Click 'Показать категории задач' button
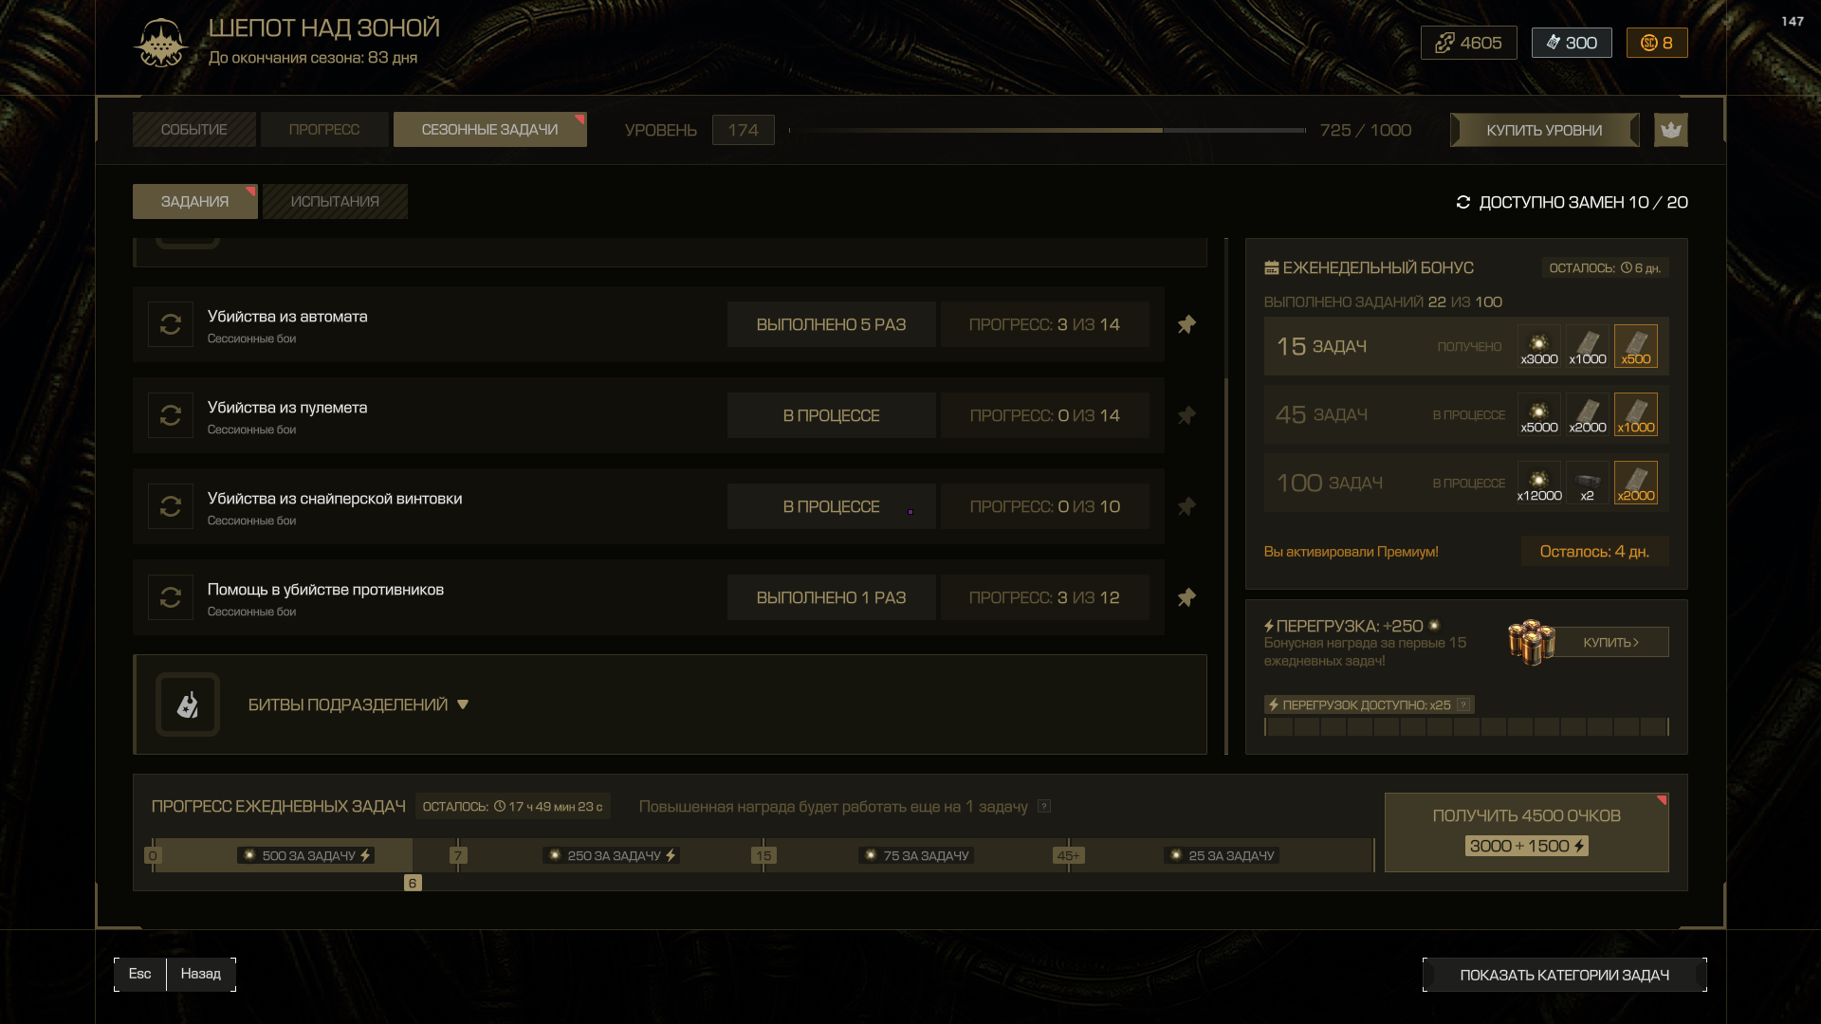 (1565, 975)
